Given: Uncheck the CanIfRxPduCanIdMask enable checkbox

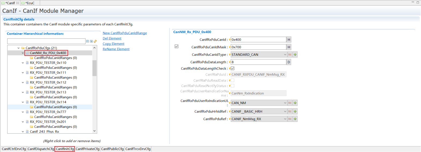Looking at the screenshot, I should coord(176,46).
